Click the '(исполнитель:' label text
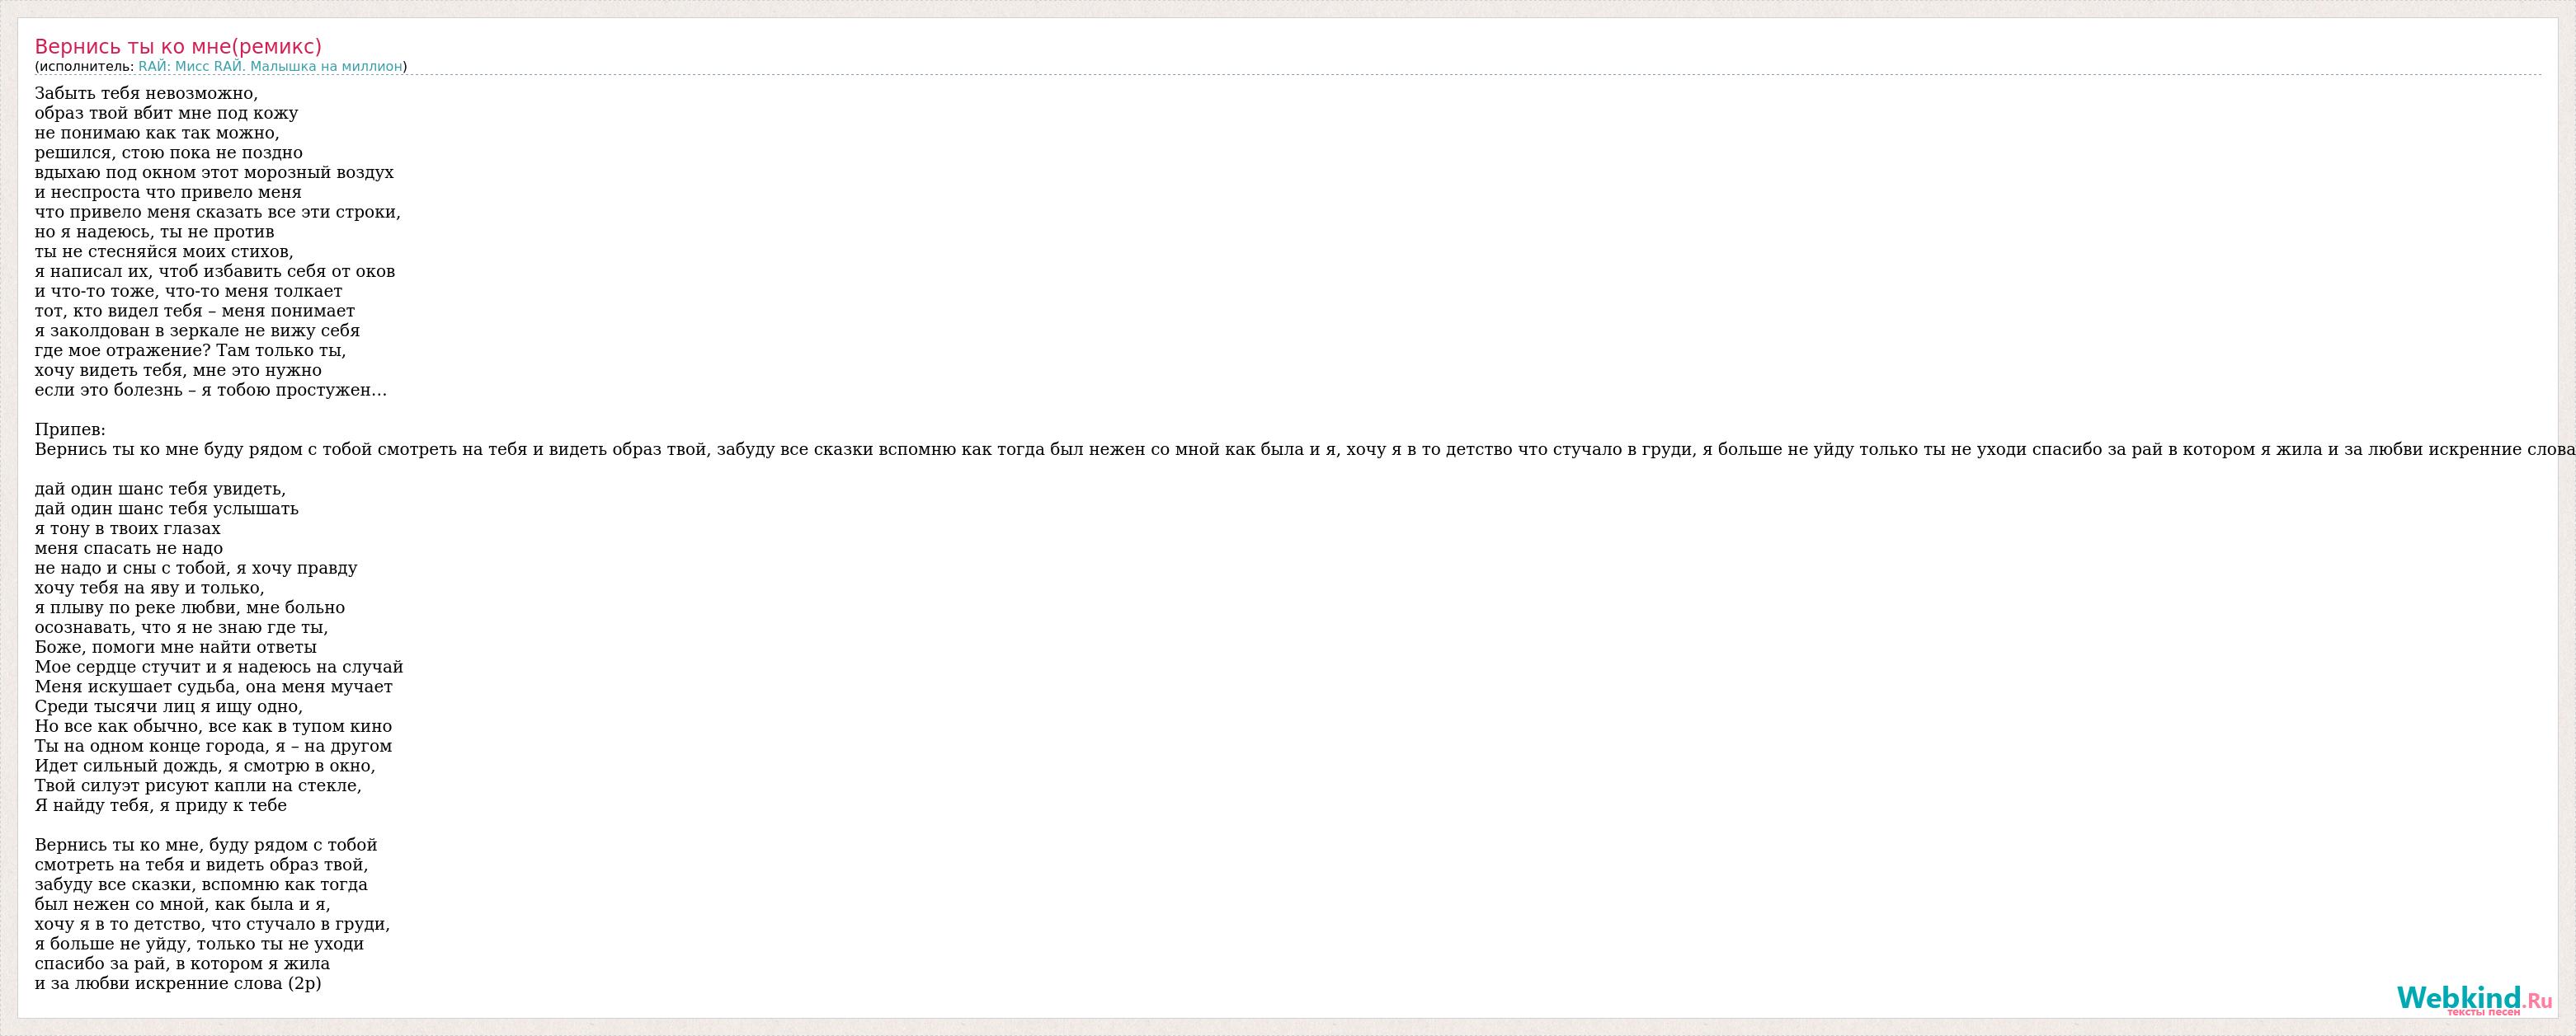Viewport: 2576px width, 1036px height. pos(84,66)
